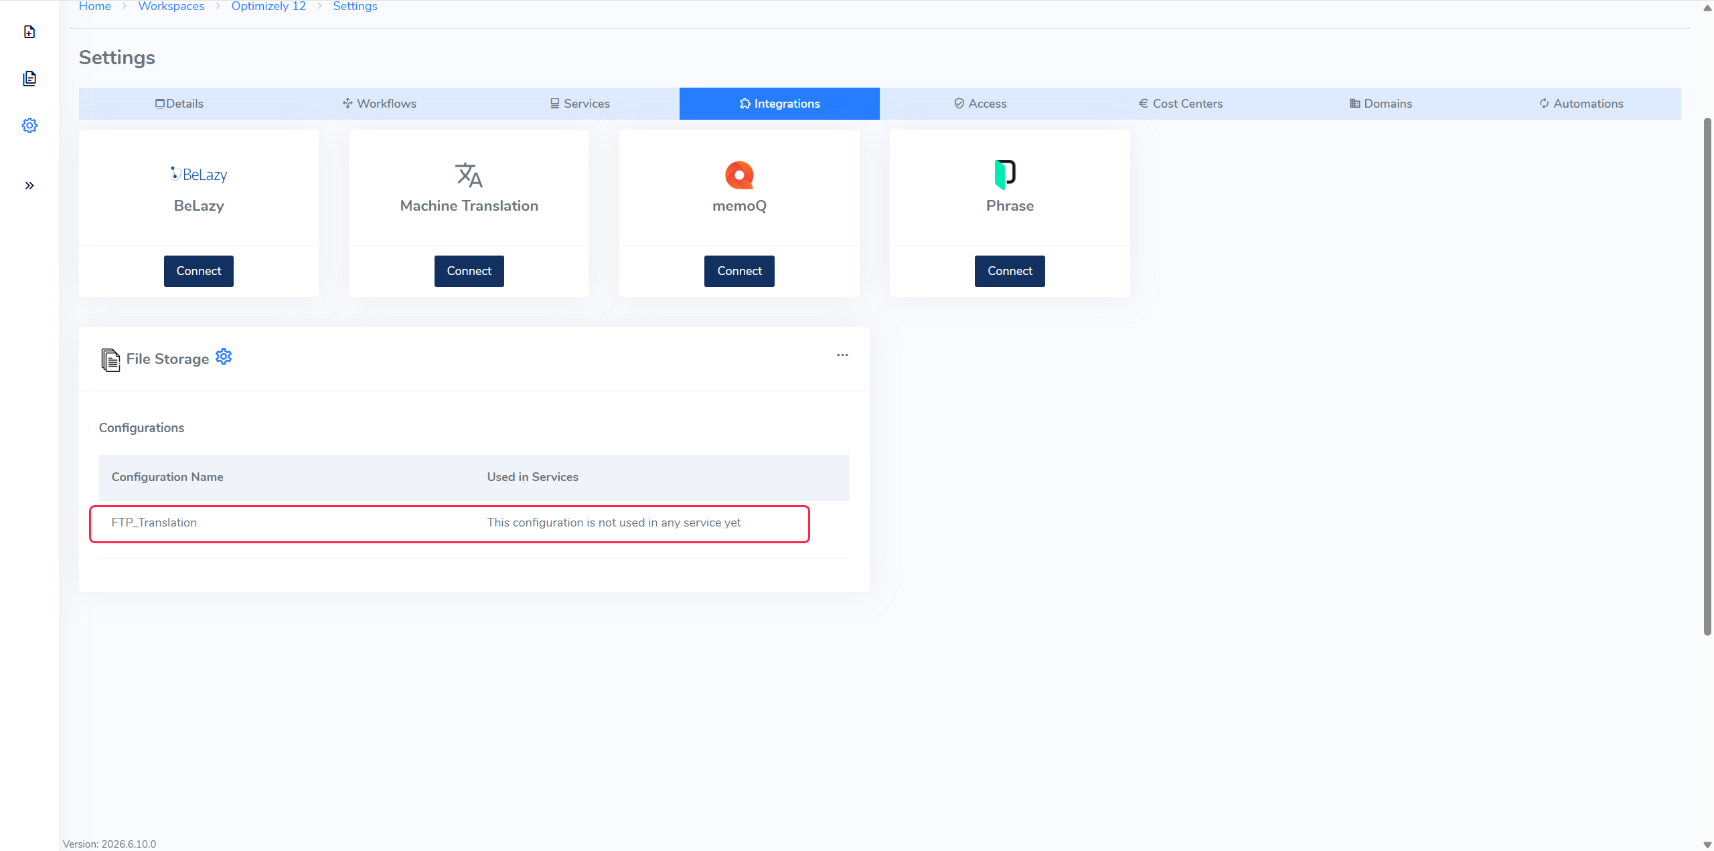Connect the BeLazy integration
The height and width of the screenshot is (851, 1714).
199,271
